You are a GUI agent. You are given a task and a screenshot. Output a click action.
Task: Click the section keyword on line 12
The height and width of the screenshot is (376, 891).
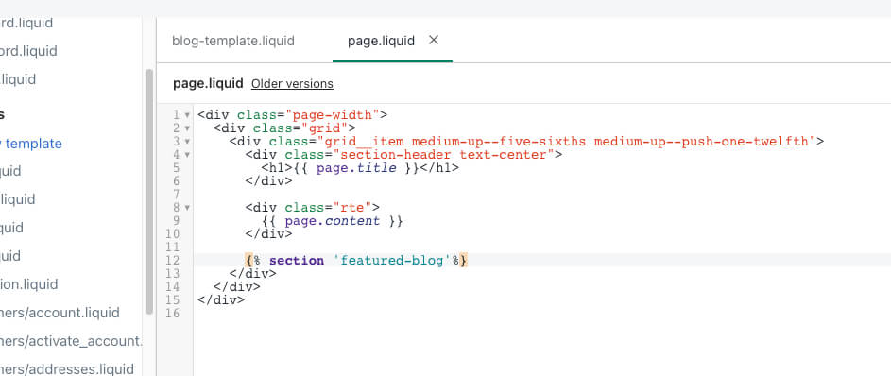297,261
